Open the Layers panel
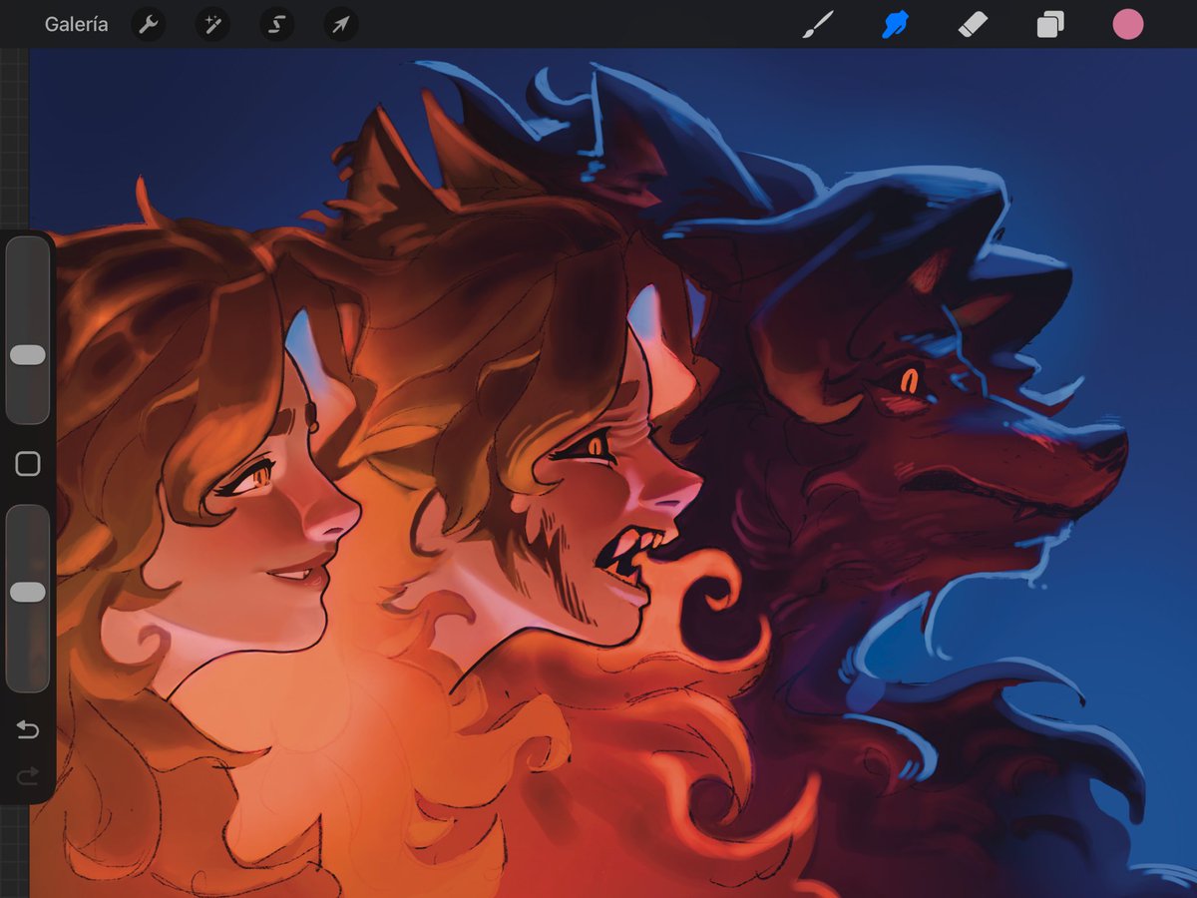Screen dimensions: 1197x898 click(x=1050, y=25)
